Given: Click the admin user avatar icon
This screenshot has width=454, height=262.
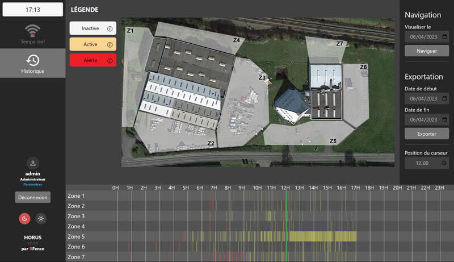Looking at the screenshot, I should (x=33, y=163).
